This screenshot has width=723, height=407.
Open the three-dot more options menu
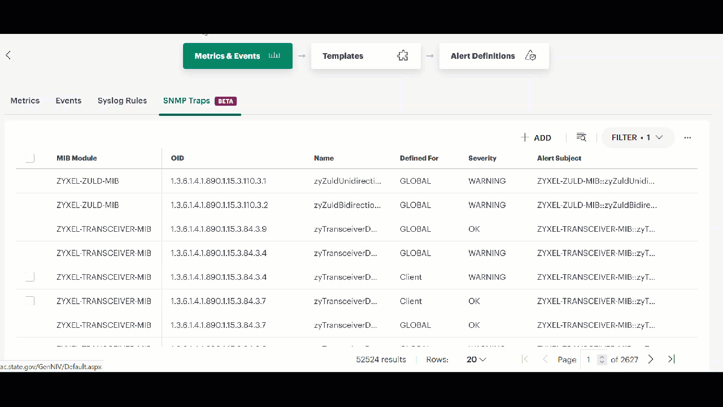687,137
